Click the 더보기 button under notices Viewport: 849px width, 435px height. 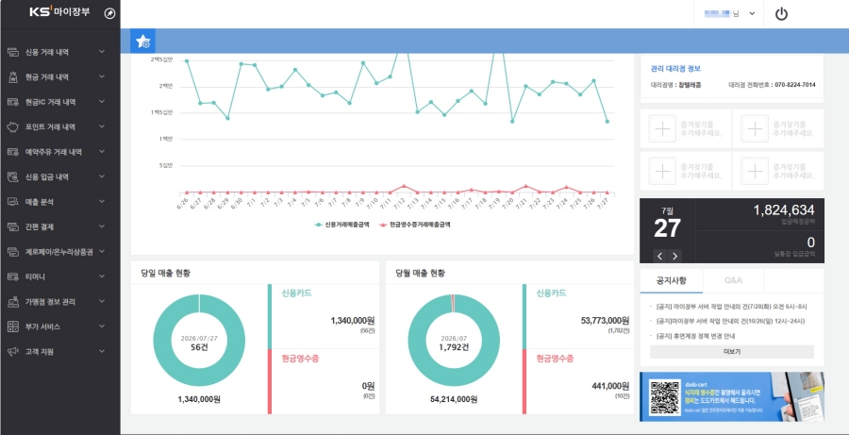pos(731,352)
